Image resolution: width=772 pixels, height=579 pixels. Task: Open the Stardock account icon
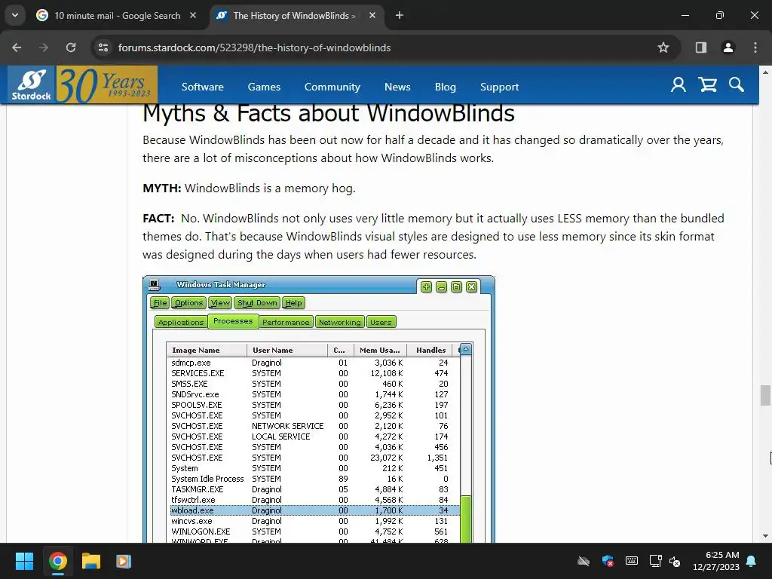click(x=678, y=85)
